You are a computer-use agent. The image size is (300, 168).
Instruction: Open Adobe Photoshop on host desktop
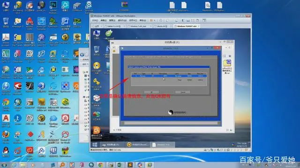pos(53,6)
